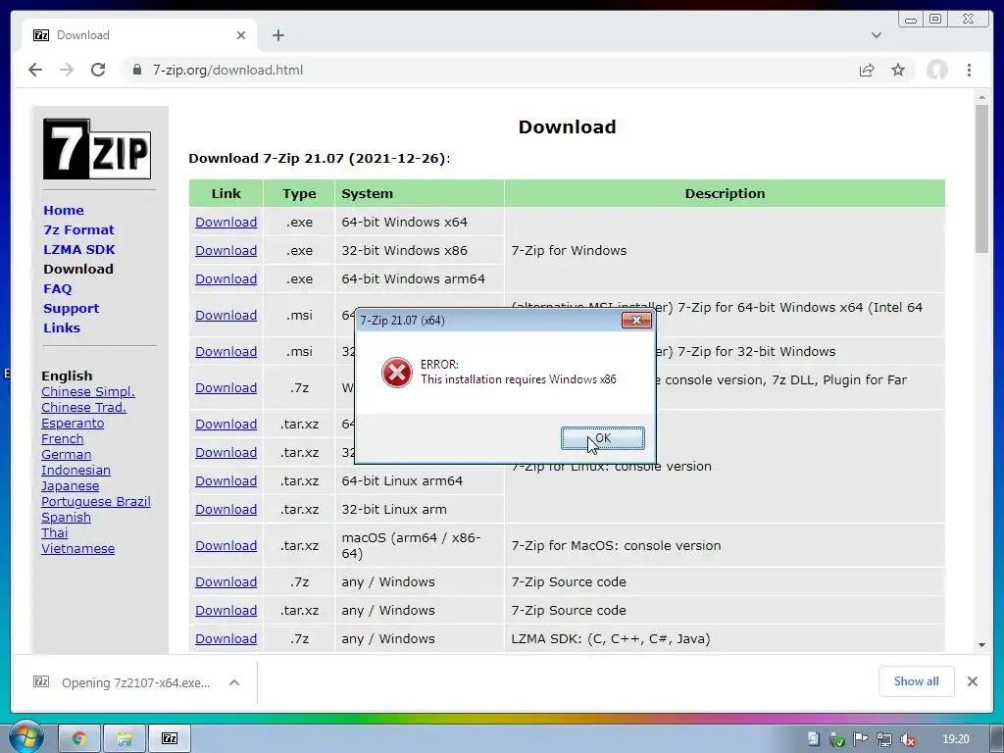Screen dimensions: 1004x753
Task: Click the network tray icon
Action: (x=884, y=739)
